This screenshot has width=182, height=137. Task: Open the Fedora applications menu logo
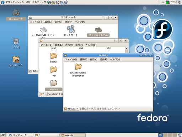[x=2, y=2]
